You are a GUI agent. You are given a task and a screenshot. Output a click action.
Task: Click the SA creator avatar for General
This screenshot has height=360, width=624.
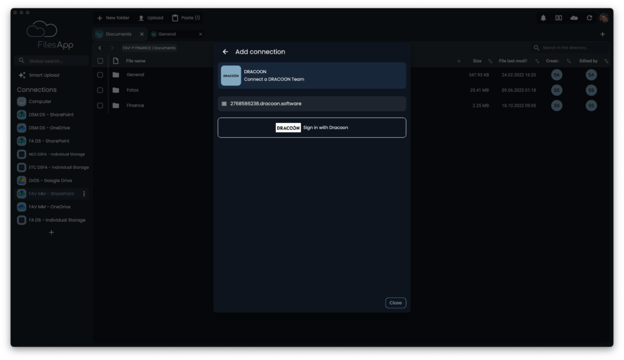[557, 75]
